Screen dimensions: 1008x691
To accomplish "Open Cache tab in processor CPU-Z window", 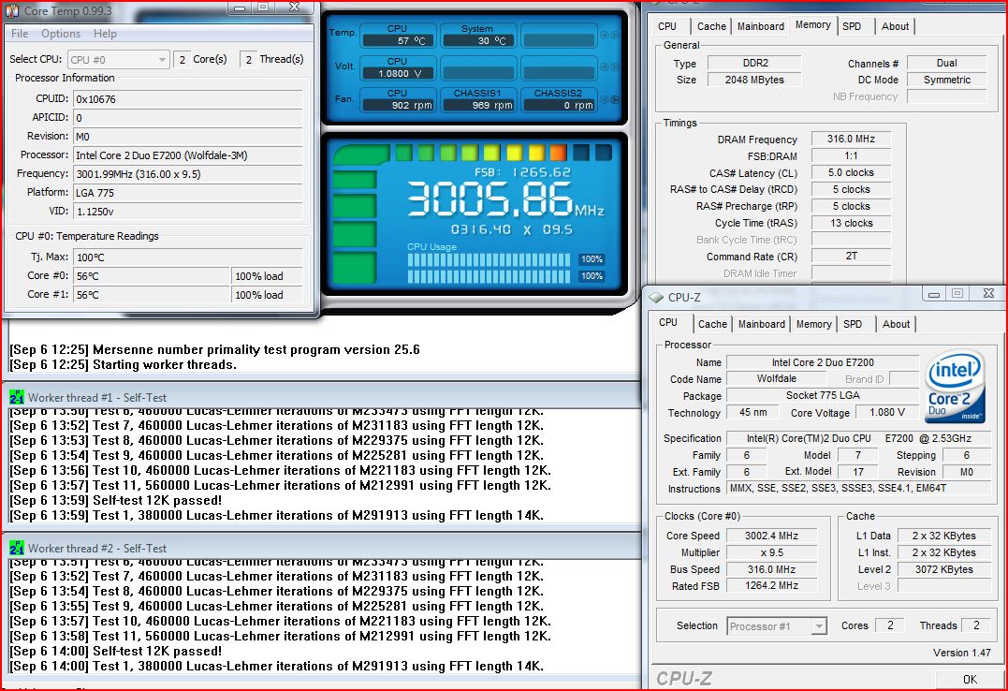I will coord(712,324).
